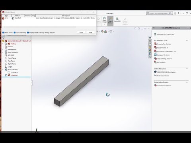
Task: Click the horizontal scrollbar in What's Wrong dialog
Action: point(40,27)
